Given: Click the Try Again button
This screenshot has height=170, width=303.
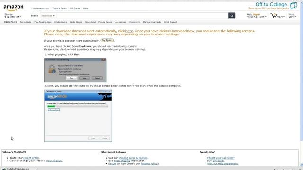Looking at the screenshot, I should point(107,40).
